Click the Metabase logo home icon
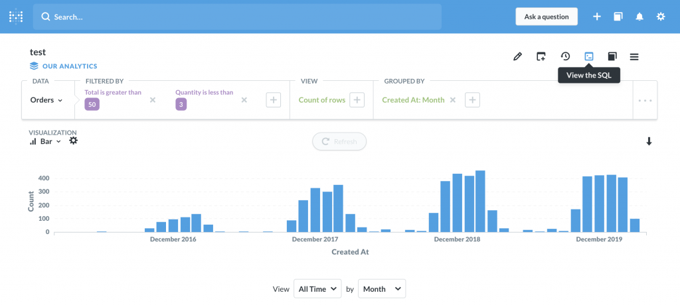 point(16,17)
